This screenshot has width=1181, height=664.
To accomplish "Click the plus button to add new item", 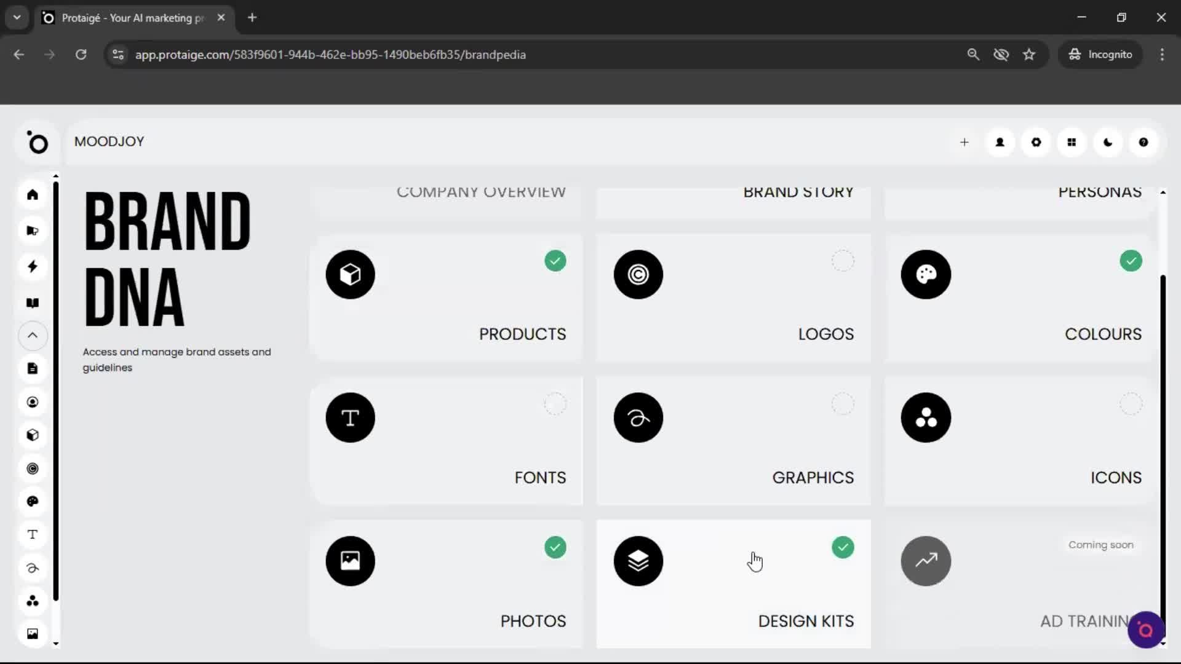I will (x=964, y=142).
